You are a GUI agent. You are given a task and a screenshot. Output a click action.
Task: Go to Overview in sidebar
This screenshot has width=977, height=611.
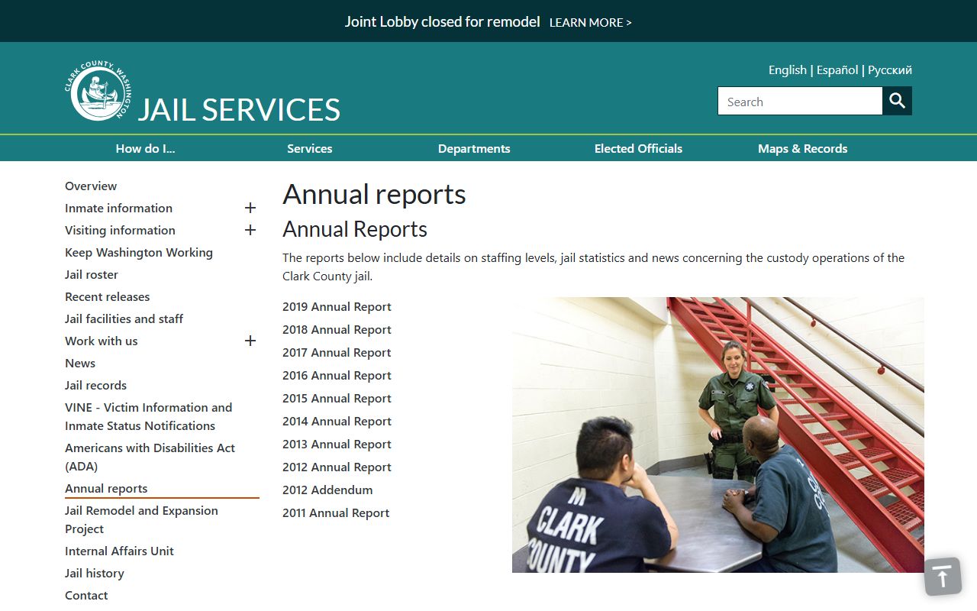coord(91,186)
